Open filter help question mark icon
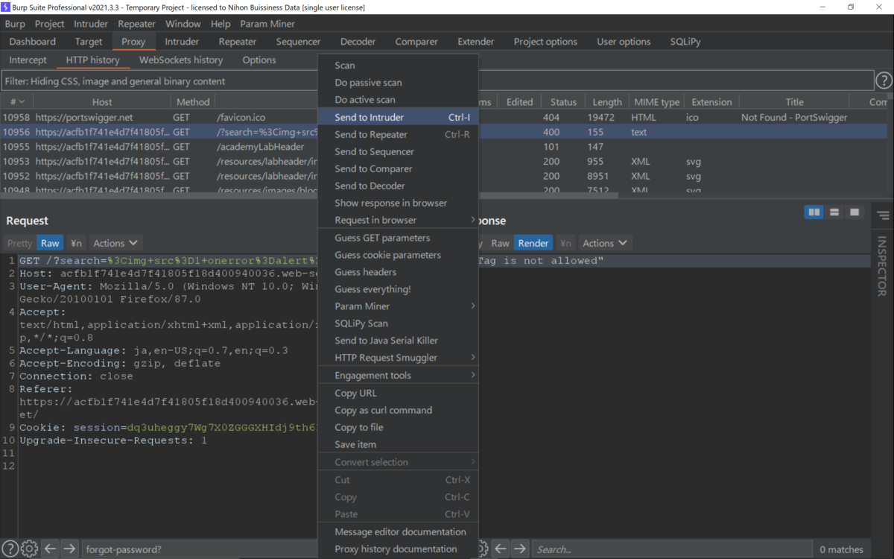 [x=884, y=80]
